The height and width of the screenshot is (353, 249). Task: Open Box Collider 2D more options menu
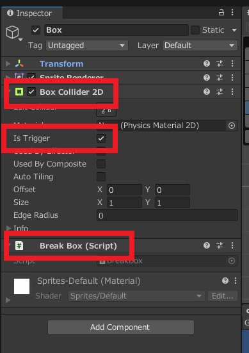point(232,92)
